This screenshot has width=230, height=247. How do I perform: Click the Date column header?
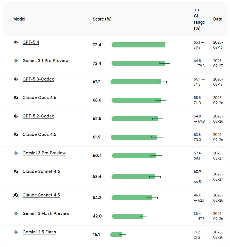pos(217,19)
